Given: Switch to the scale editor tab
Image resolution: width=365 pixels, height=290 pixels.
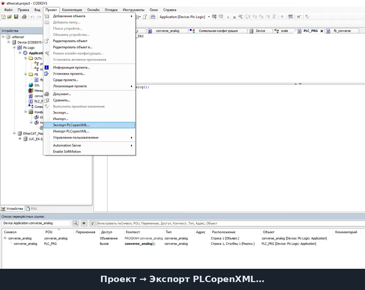Looking at the screenshot, I should (x=284, y=31).
